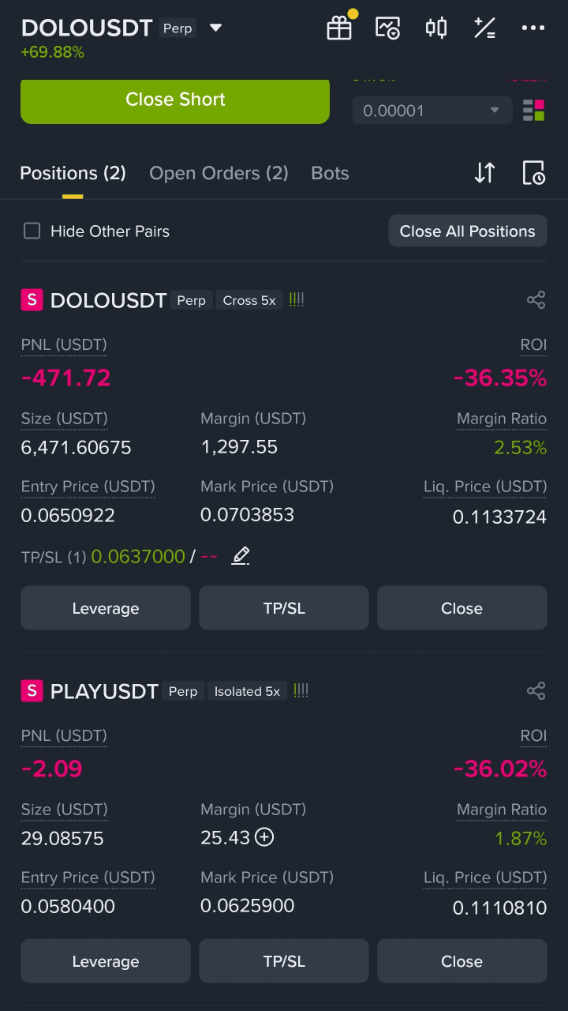Edit DOLOUSDT TP/SL with the pencil icon
This screenshot has width=568, height=1011.
[241, 556]
